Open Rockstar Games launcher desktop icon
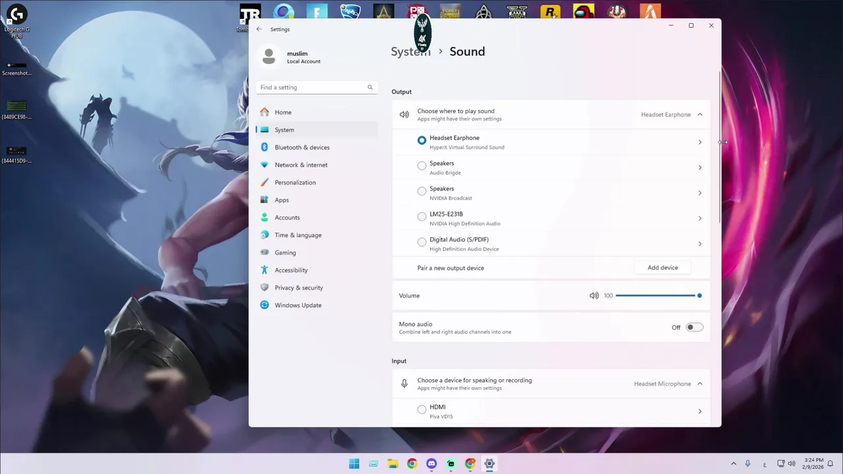The width and height of the screenshot is (843, 474). (550, 11)
